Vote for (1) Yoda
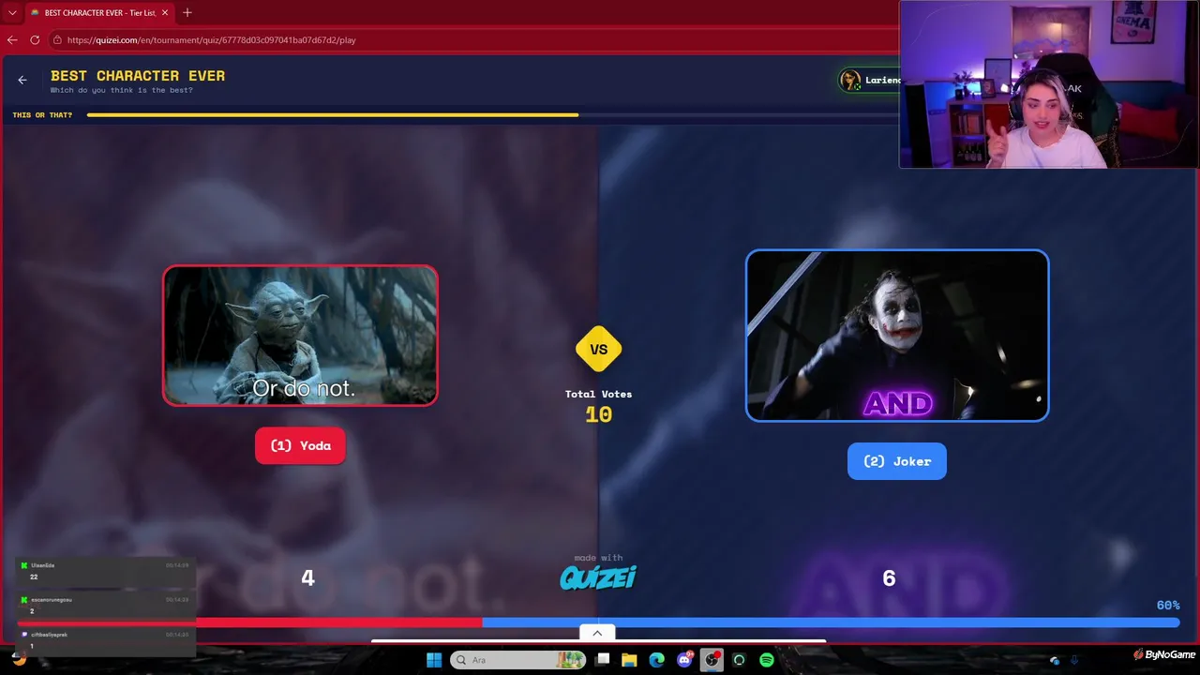This screenshot has width=1200, height=675. [x=300, y=445]
